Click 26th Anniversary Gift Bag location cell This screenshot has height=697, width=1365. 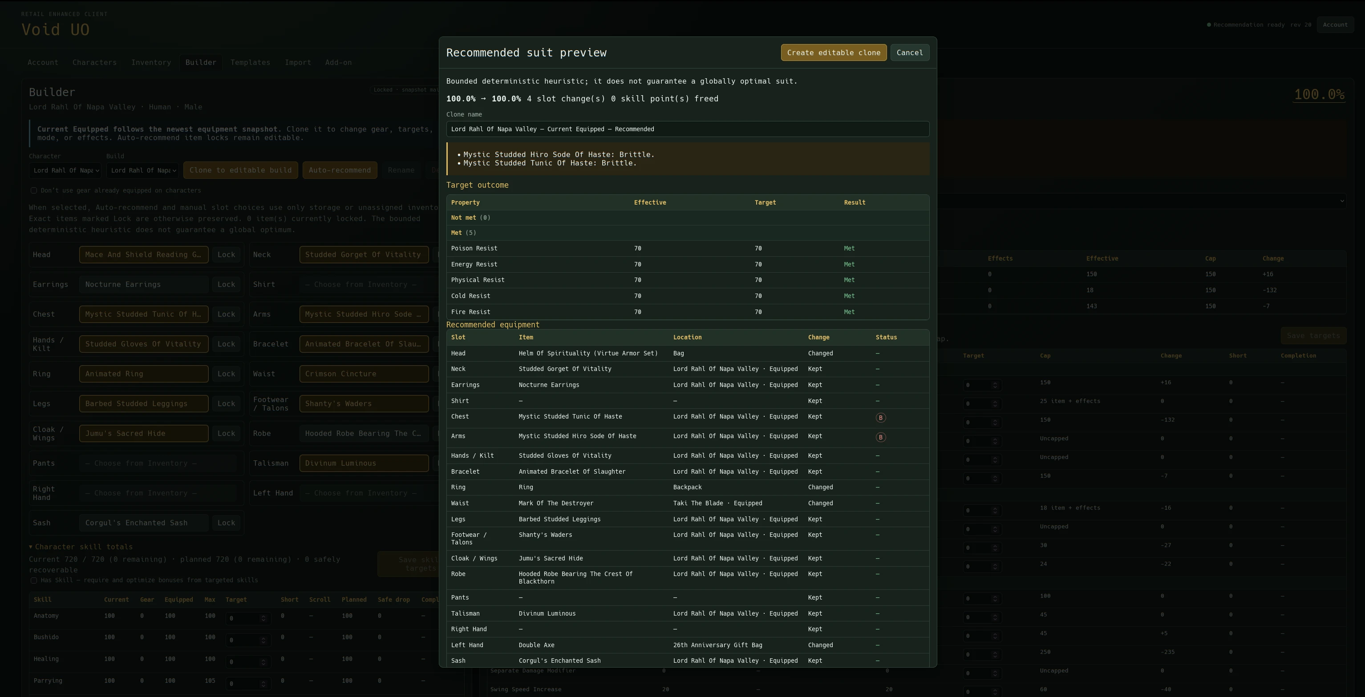(717, 645)
